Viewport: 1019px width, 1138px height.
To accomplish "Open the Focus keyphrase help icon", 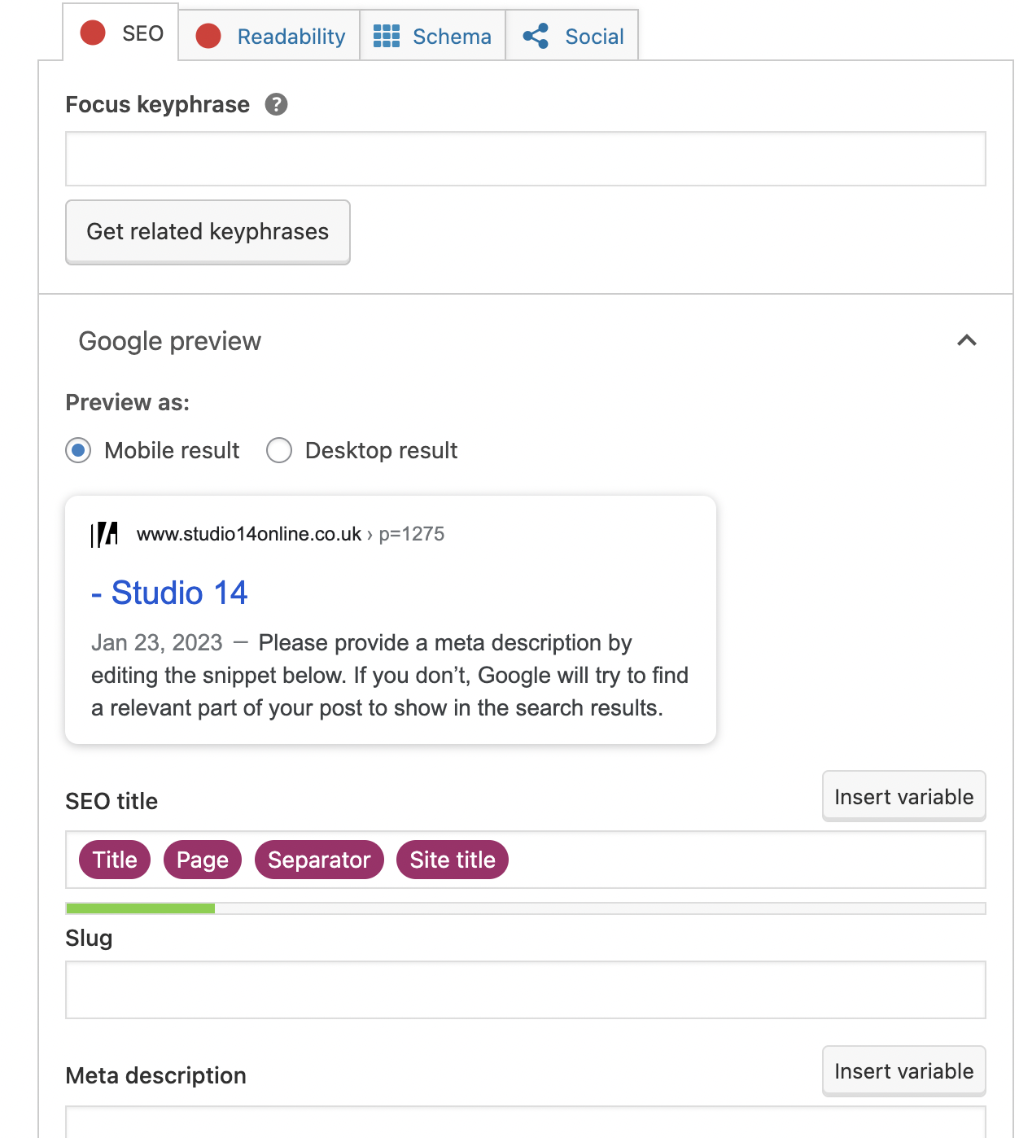I will tap(276, 104).
